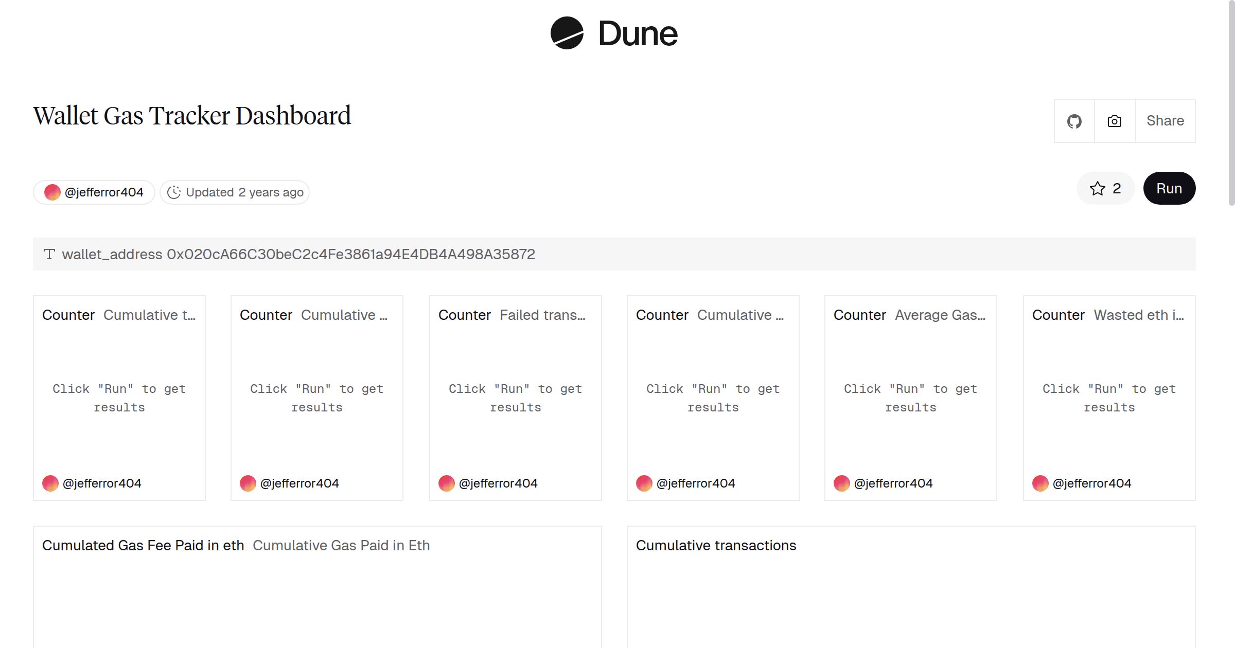Click the Cumulative Gas Paid in Eth link
Viewport: 1235px width, 648px height.
tap(341, 546)
